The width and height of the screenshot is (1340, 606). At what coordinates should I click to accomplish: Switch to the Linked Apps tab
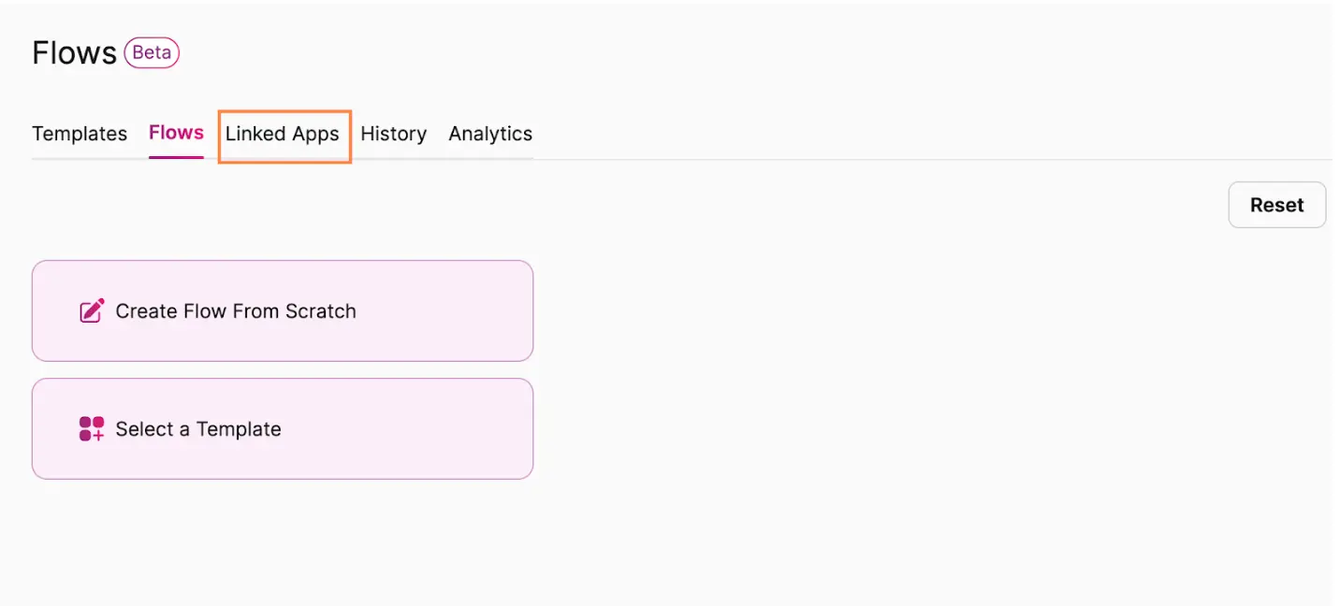[283, 134]
